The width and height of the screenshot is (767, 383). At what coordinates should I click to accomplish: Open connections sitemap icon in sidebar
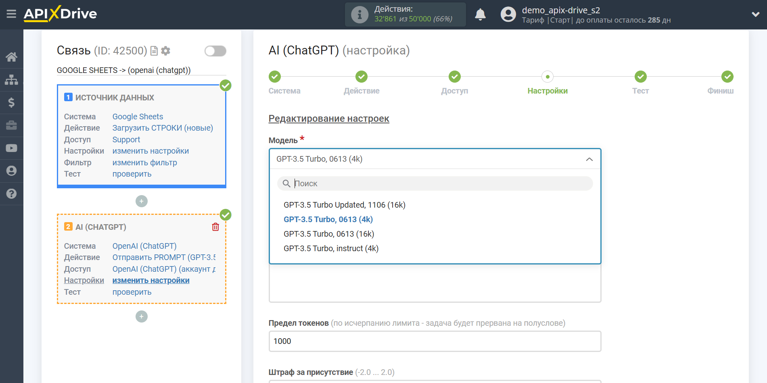(11, 80)
